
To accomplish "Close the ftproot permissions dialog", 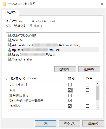I will pos(102,4).
